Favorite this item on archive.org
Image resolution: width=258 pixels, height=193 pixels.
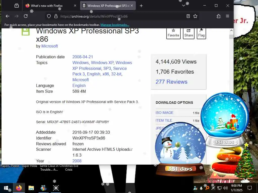point(173,33)
